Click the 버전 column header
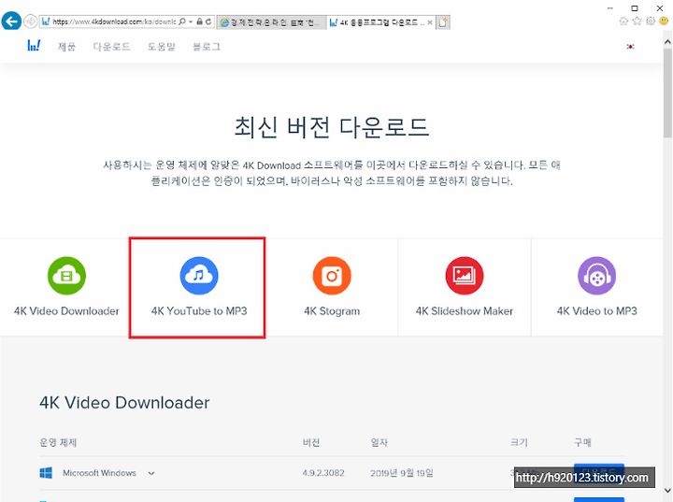This screenshot has height=502, width=673. coord(311,442)
